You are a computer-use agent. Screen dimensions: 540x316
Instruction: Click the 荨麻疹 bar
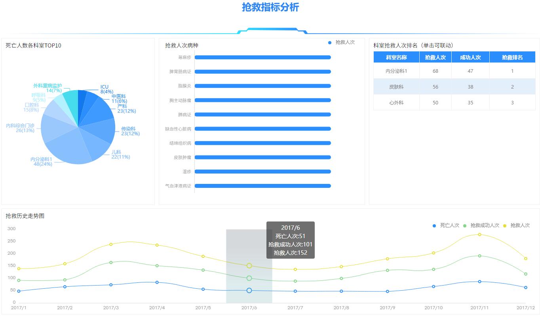coord(262,57)
